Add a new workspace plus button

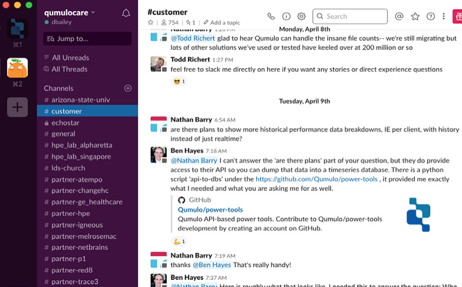(x=17, y=107)
